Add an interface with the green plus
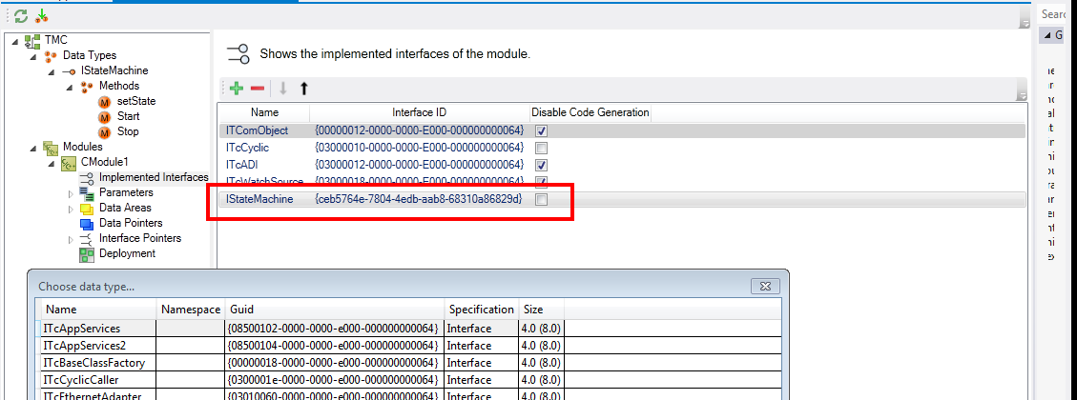The width and height of the screenshot is (1077, 400). tap(237, 89)
